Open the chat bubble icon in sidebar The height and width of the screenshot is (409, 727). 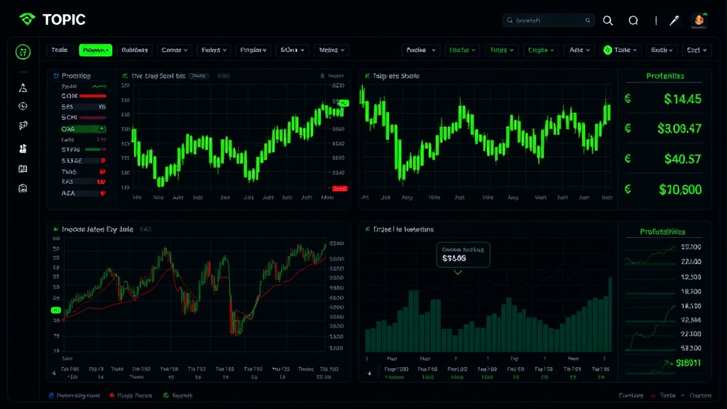coord(23,126)
